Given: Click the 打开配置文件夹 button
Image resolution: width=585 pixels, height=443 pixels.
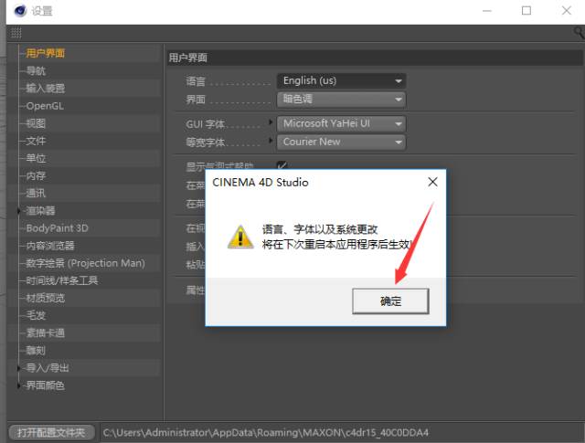Looking at the screenshot, I should coord(51,431).
